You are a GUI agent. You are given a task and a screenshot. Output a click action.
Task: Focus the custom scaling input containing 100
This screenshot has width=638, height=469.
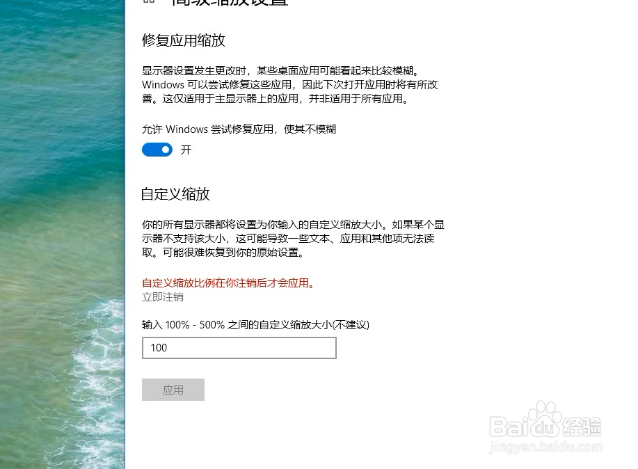coord(239,348)
